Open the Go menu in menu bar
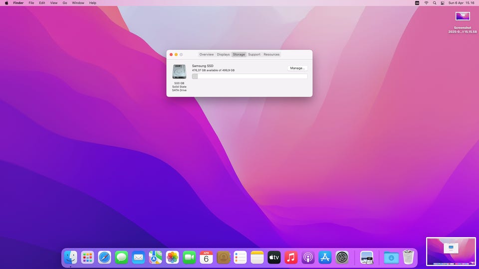 pyautogui.click(x=65, y=3)
